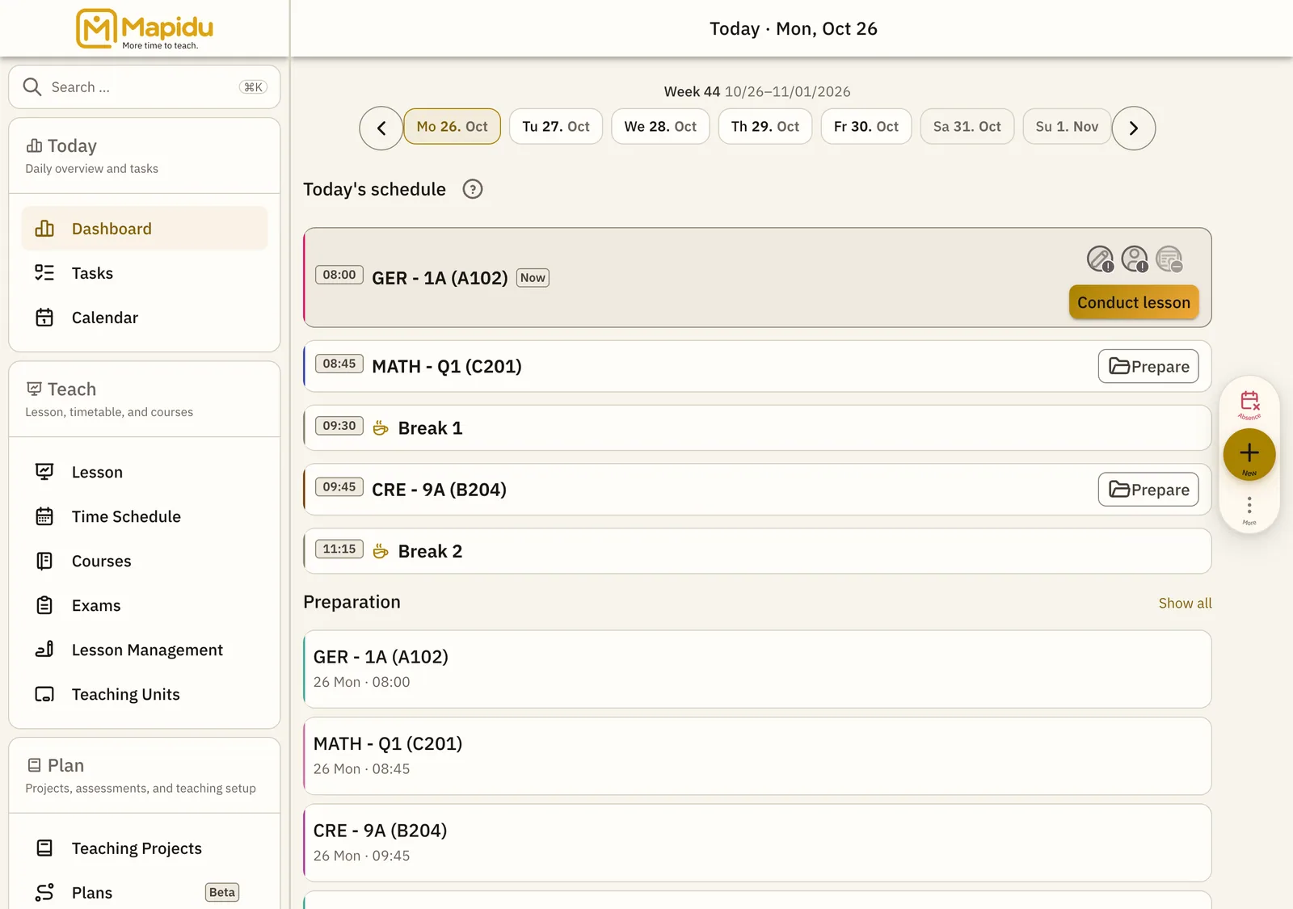The width and height of the screenshot is (1293, 909).
Task: Open Teaching Units in the sidebar
Action: (145, 694)
